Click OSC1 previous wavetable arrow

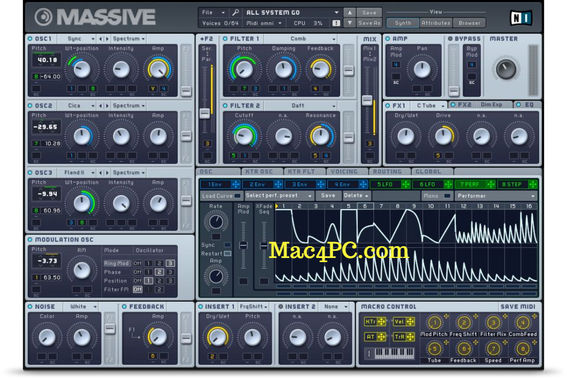click(101, 38)
